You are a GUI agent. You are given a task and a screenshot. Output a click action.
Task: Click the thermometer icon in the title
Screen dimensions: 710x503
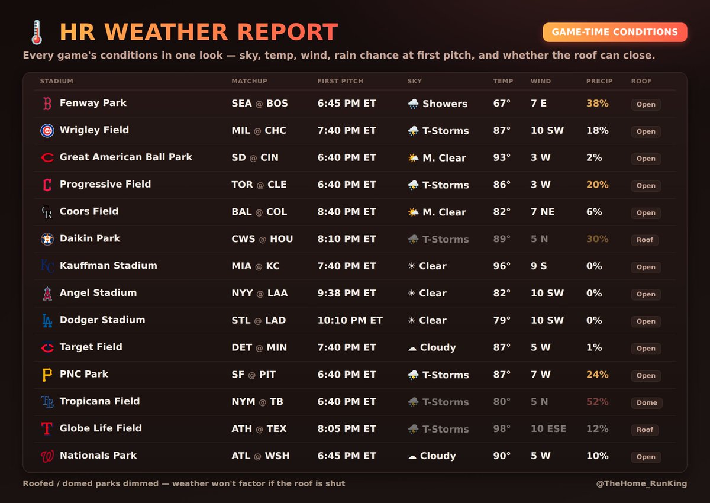click(37, 33)
